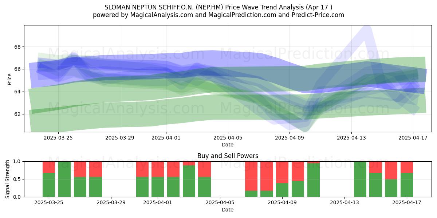Select the red segment of the 2025-04-09 bar
The width and height of the screenshot is (437, 218).
pyautogui.click(x=282, y=172)
